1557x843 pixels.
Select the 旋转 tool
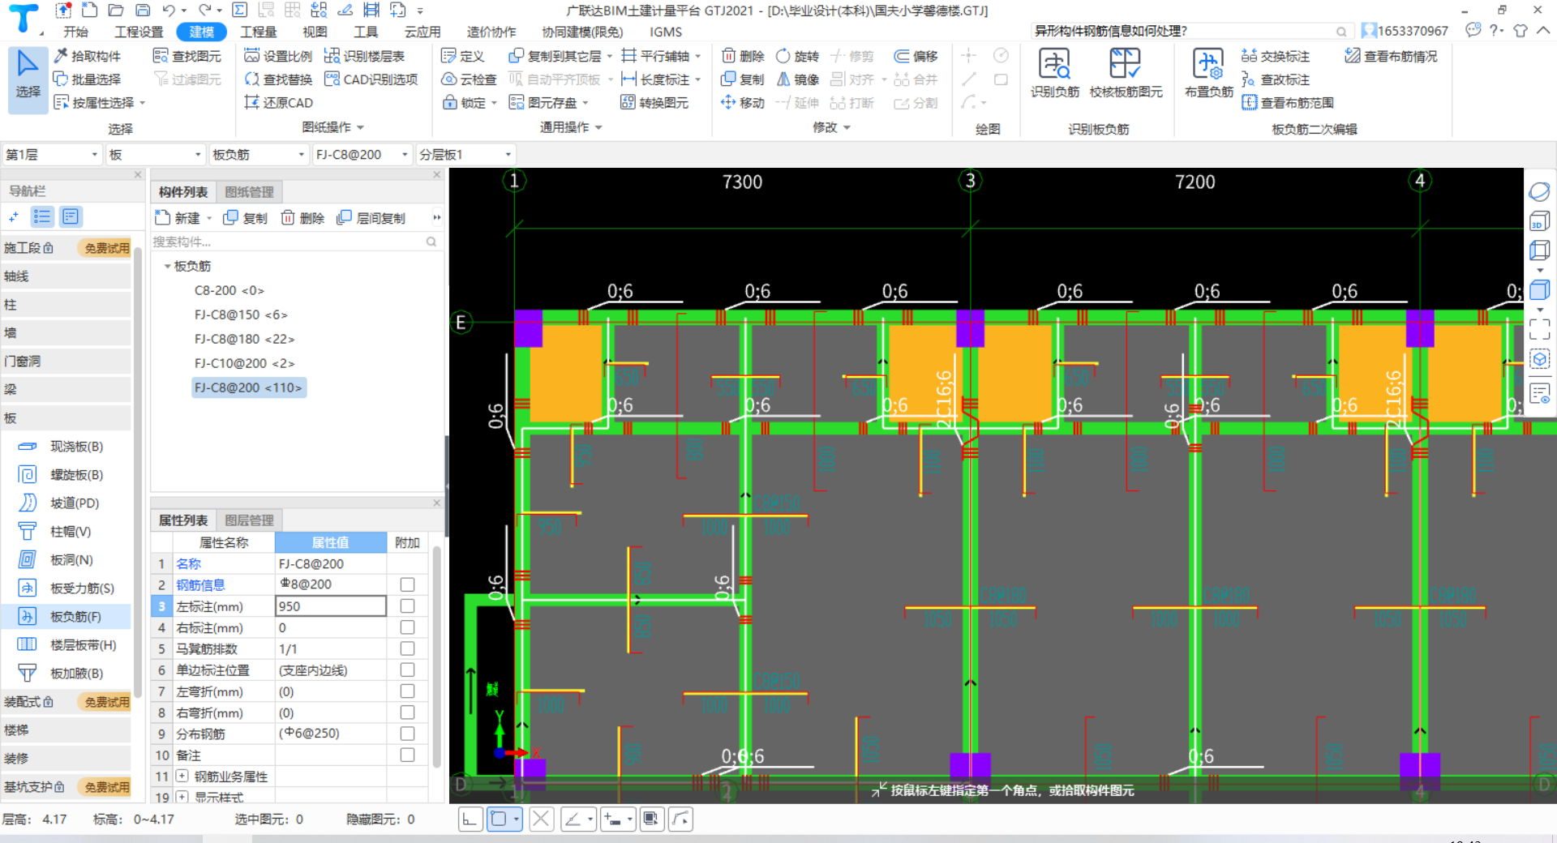[x=798, y=56]
